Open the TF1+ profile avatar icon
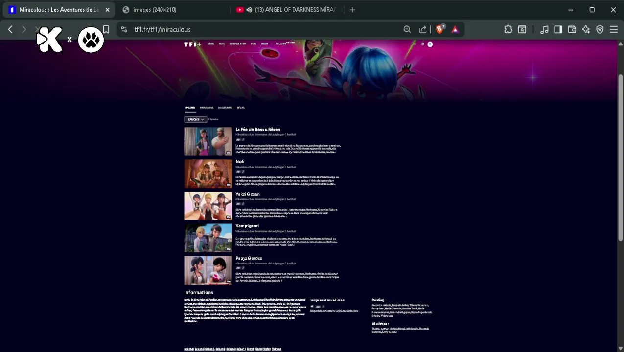Image resolution: width=624 pixels, height=352 pixels. click(430, 44)
